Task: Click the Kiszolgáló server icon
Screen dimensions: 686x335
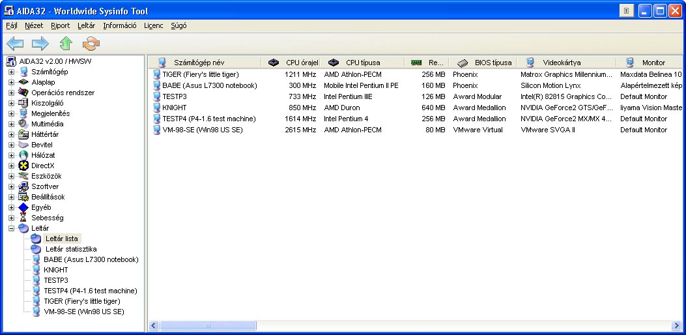Action: (23, 103)
